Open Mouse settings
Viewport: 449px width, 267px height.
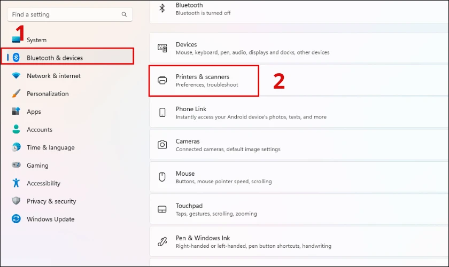click(x=299, y=177)
